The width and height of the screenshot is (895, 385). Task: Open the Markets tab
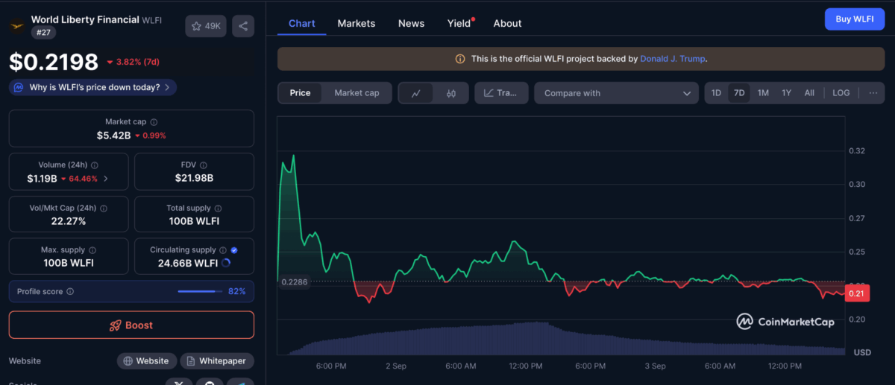357,23
